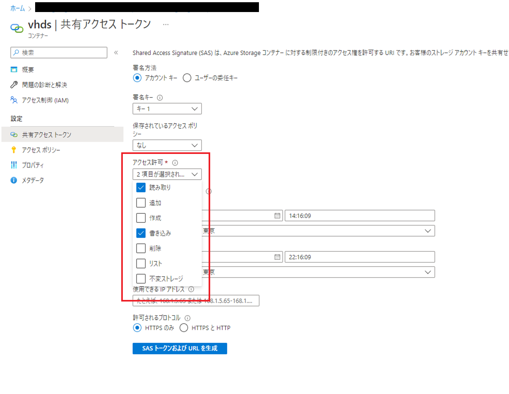Image resolution: width=509 pixels, height=394 pixels.
Task: Click the breadcrumb chevron after ホーム
Action: click(x=30, y=9)
